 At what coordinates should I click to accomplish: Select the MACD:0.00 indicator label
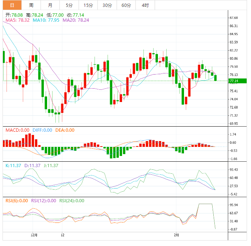pyautogui.click(x=17, y=130)
